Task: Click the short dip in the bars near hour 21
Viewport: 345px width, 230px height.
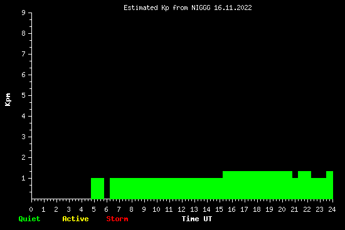Action: point(295,189)
